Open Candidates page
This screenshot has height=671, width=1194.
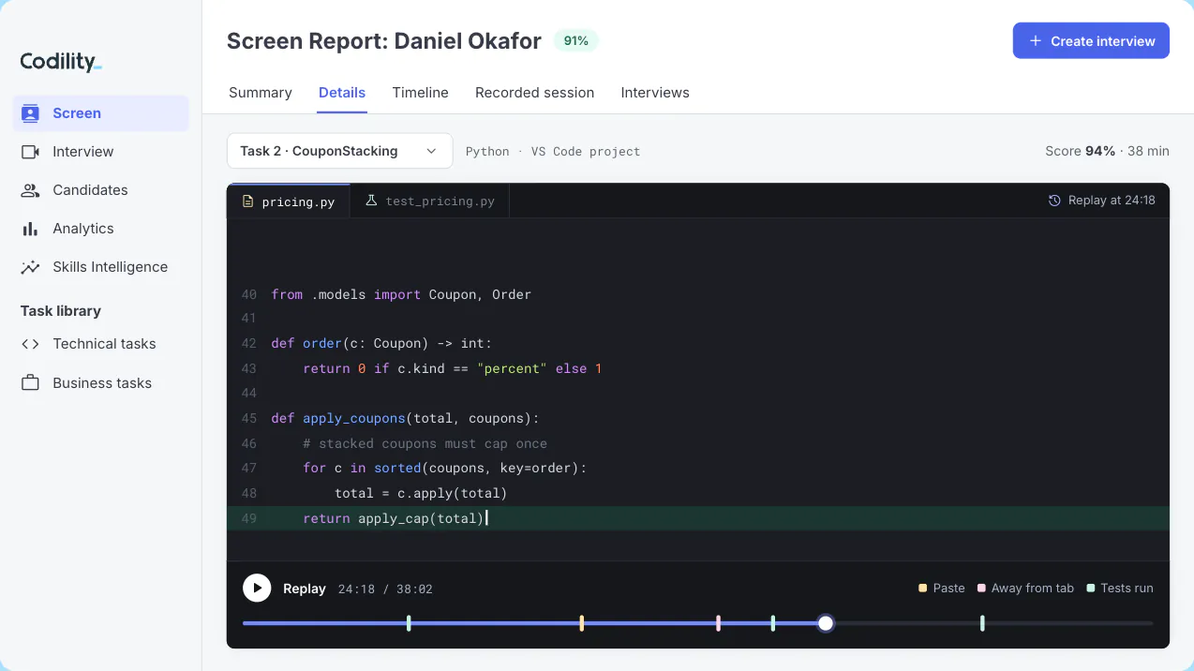click(100, 190)
